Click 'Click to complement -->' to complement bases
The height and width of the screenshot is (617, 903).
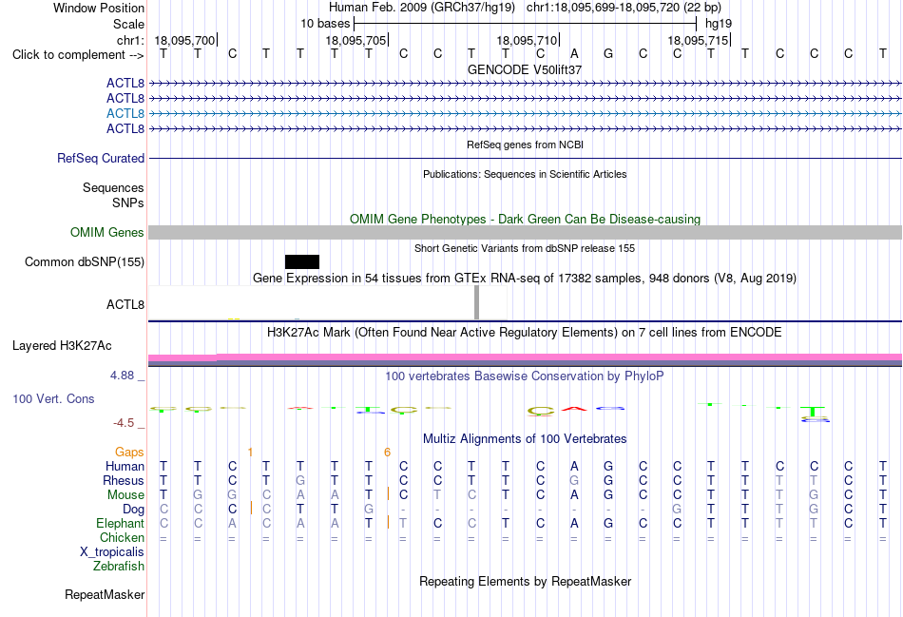coord(78,55)
